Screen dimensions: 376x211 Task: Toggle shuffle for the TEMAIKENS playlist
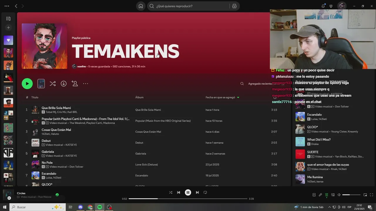(x=53, y=84)
